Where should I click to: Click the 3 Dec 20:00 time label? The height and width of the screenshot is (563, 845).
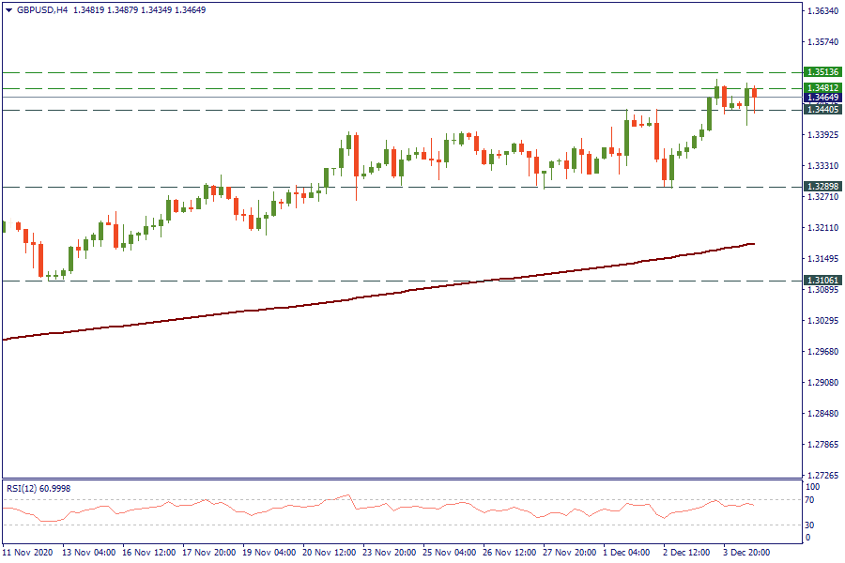[746, 554]
